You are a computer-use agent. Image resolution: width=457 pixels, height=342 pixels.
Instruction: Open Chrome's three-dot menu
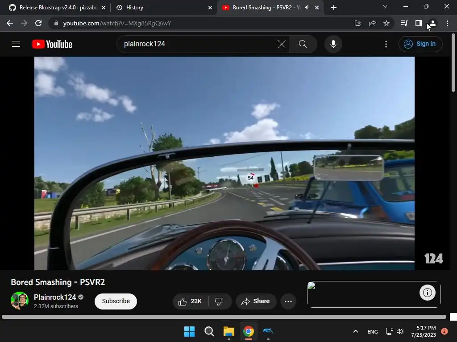[447, 23]
